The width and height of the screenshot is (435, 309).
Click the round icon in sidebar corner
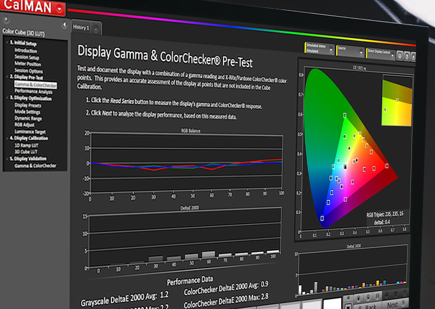[6, 20]
